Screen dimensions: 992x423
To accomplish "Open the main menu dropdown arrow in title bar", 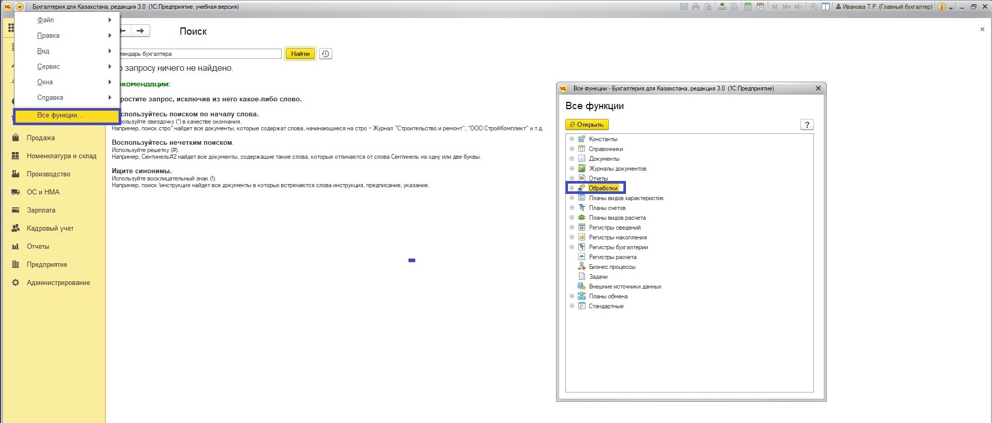I will pos(19,7).
